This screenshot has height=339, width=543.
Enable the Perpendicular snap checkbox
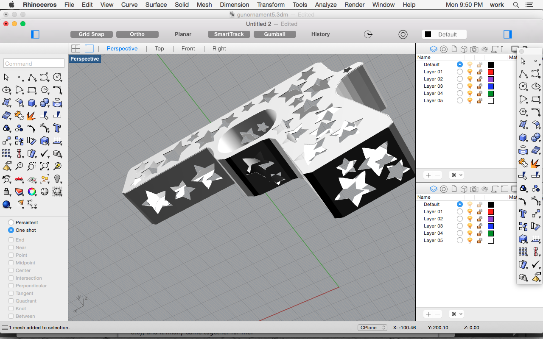coord(11,286)
